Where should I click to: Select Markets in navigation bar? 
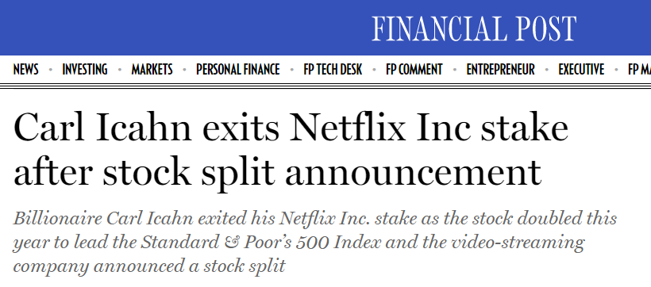click(x=152, y=69)
